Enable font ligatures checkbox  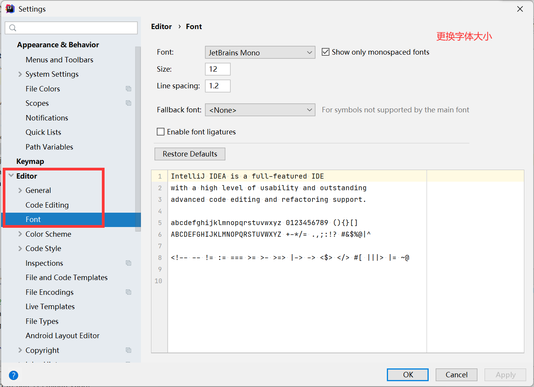point(161,132)
